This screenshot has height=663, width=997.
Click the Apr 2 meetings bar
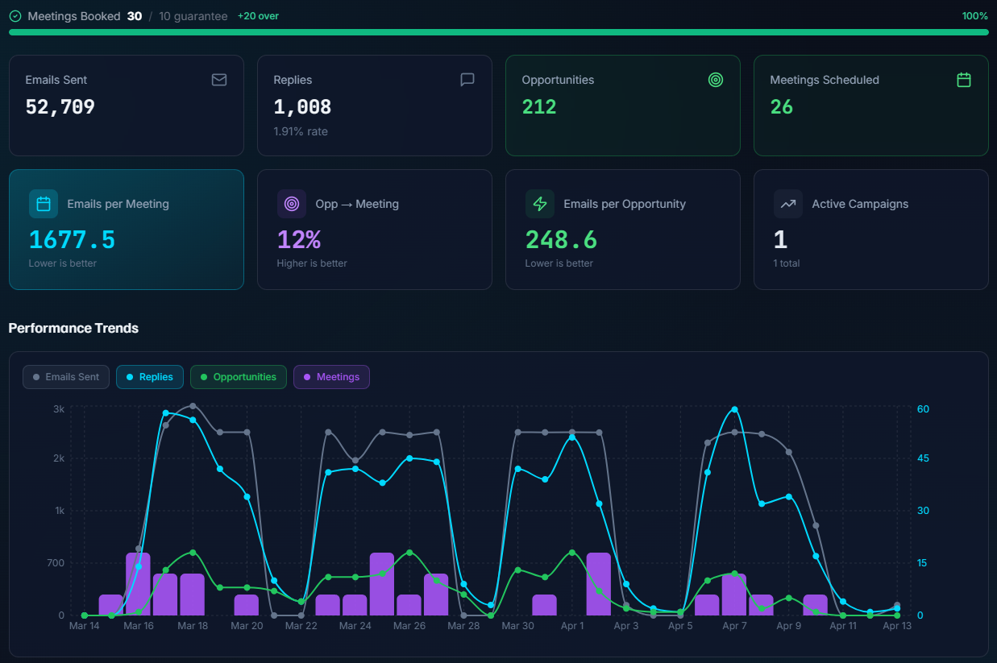(599, 584)
